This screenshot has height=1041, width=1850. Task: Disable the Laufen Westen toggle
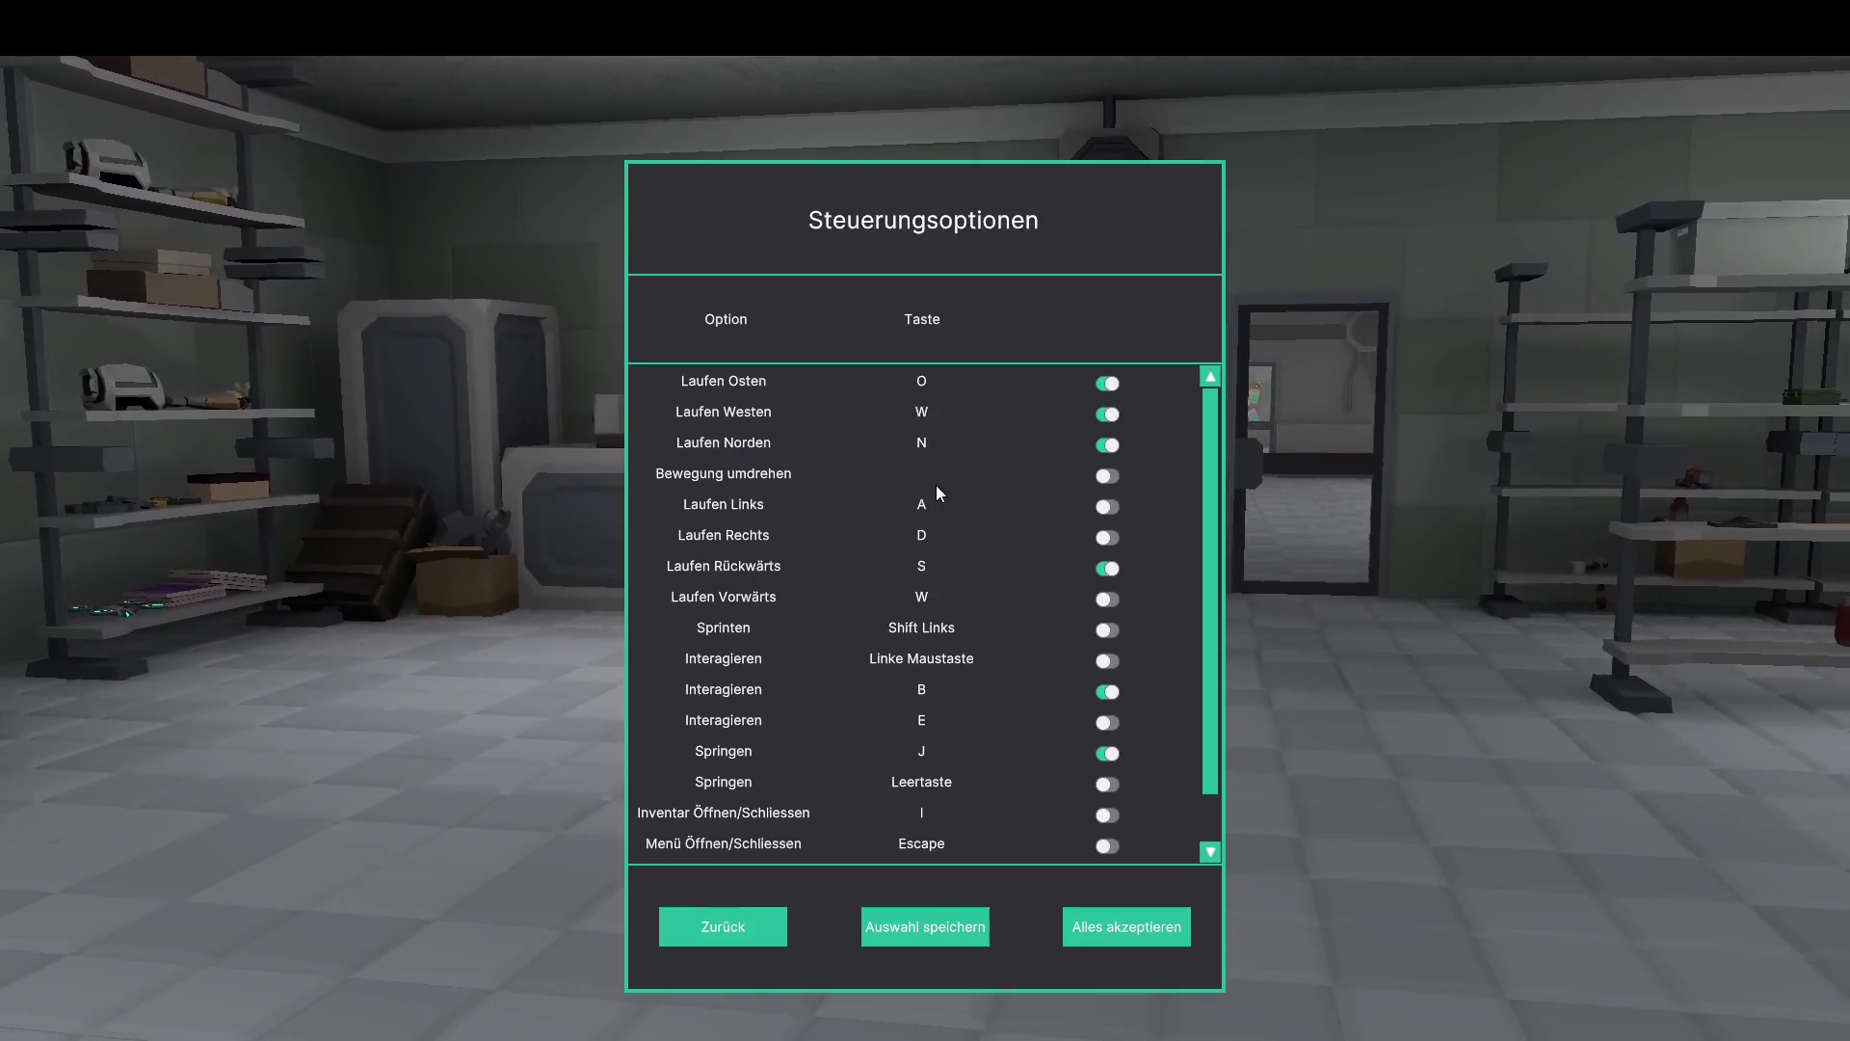tap(1107, 414)
